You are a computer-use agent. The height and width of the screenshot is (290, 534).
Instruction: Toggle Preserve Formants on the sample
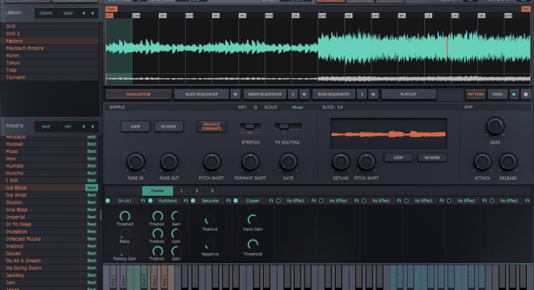pos(211,126)
